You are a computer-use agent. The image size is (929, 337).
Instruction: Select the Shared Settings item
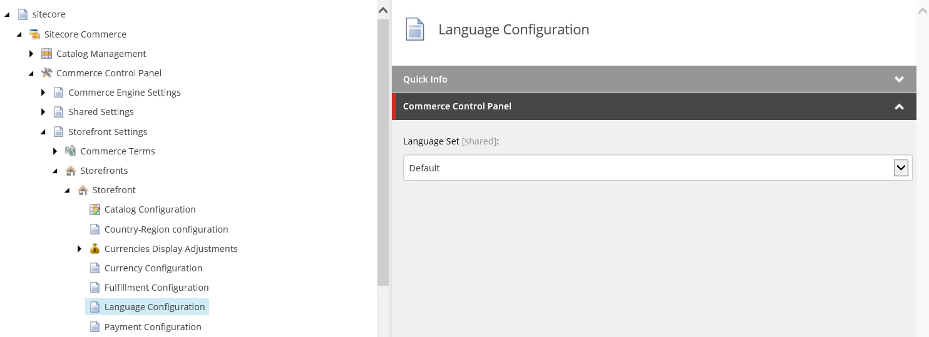pos(101,112)
